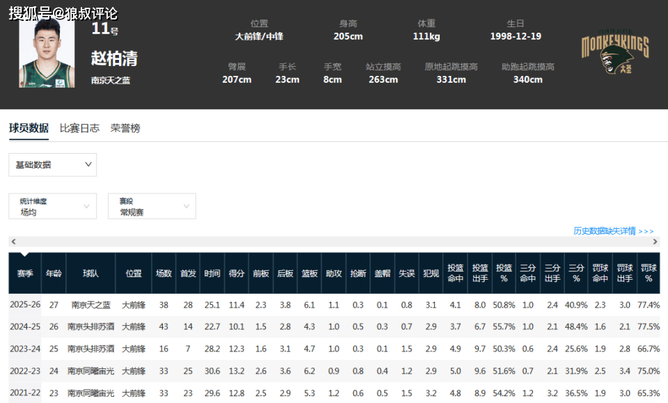Click the 篮板 column header
The image size is (668, 403).
tap(310, 274)
